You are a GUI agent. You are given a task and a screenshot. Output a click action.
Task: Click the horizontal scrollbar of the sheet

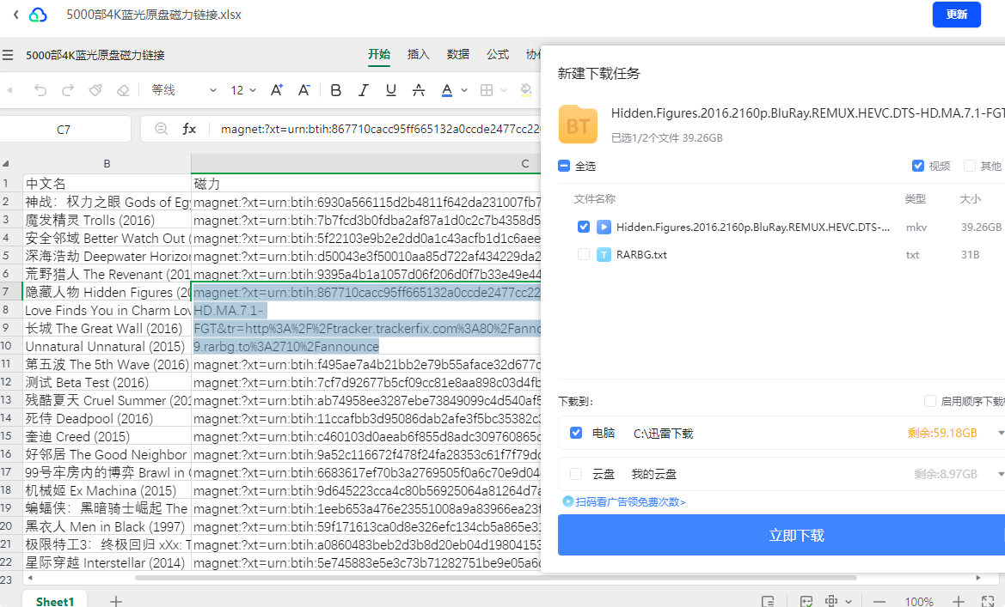495,578
